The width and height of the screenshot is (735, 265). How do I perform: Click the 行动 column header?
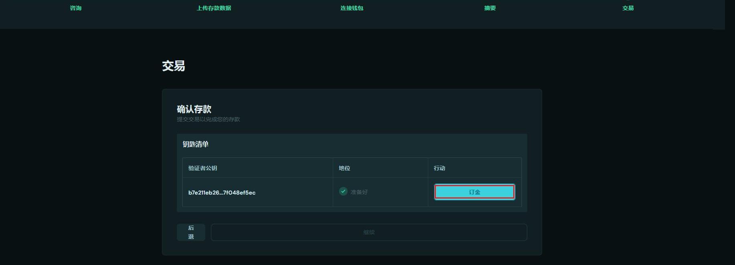click(x=439, y=168)
